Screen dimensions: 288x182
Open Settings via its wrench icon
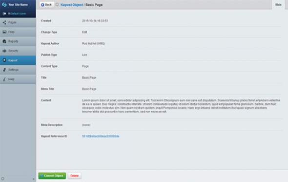click(x=4, y=70)
